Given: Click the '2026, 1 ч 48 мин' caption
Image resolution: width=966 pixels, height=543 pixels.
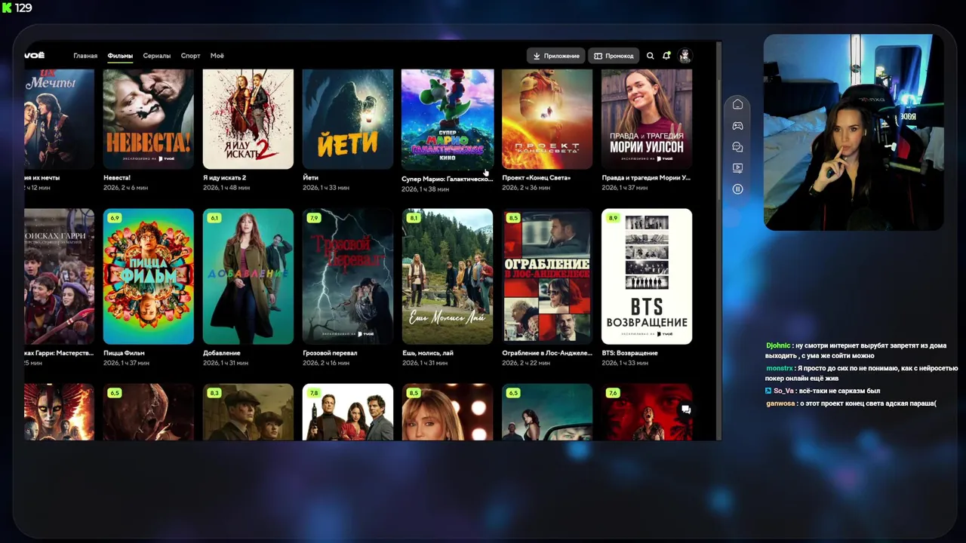Looking at the screenshot, I should tap(226, 188).
